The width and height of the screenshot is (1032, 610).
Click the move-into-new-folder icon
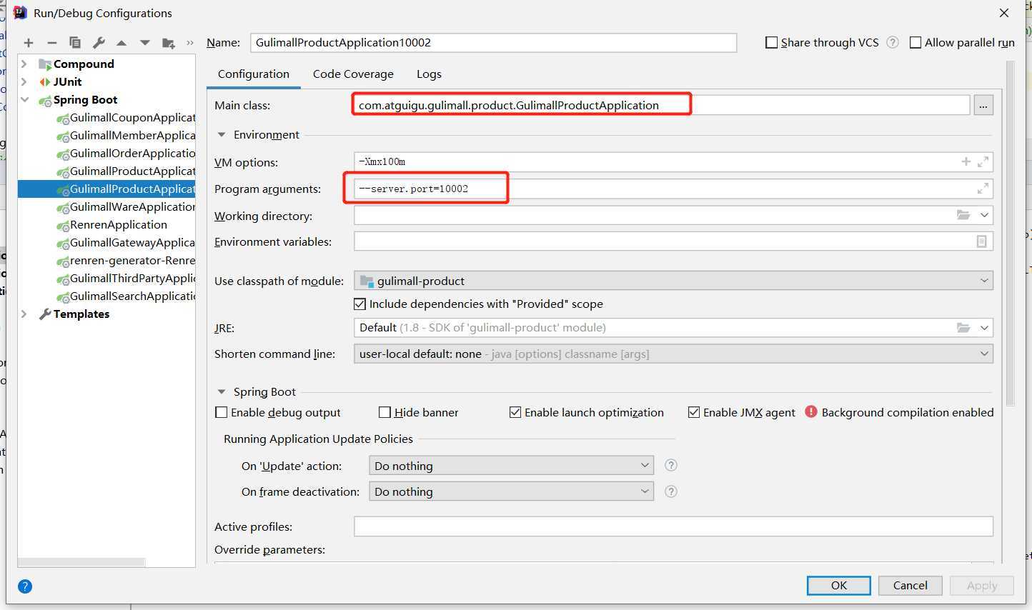169,43
